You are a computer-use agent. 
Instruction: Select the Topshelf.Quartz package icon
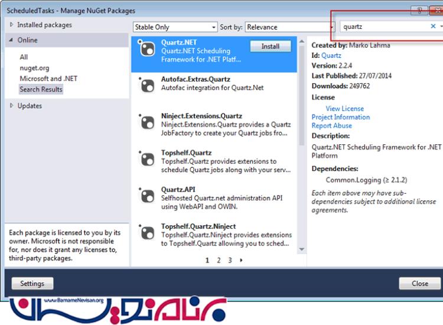145,160
